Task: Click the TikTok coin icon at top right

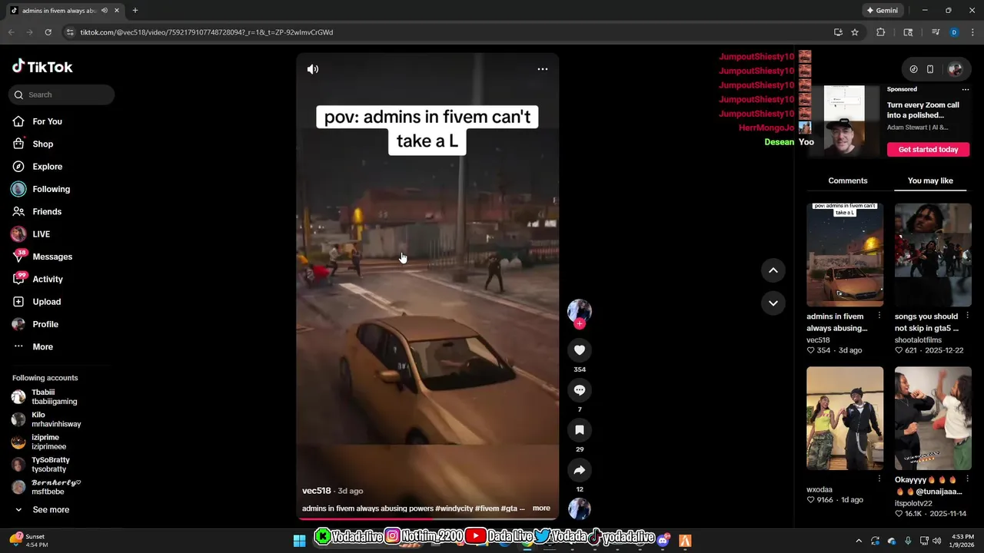Action: tap(913, 69)
